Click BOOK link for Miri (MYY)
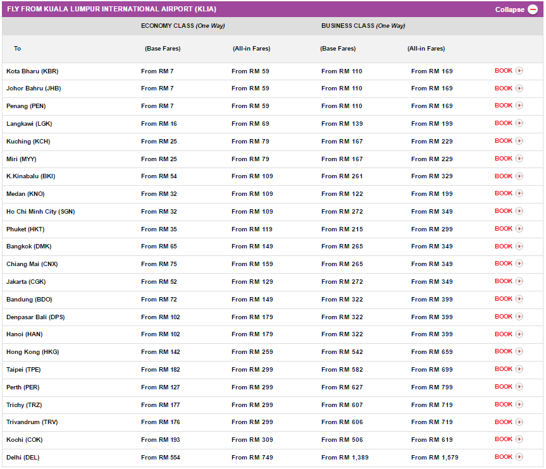Screen dimensions: 546x469 [x=504, y=158]
